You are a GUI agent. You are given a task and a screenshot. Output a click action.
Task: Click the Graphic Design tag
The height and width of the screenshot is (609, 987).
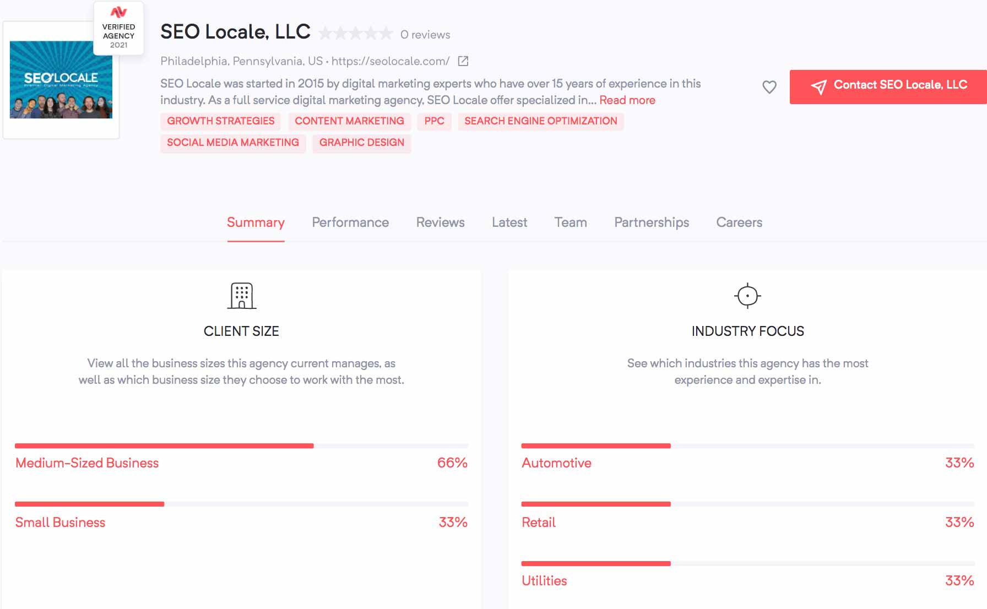[362, 143]
